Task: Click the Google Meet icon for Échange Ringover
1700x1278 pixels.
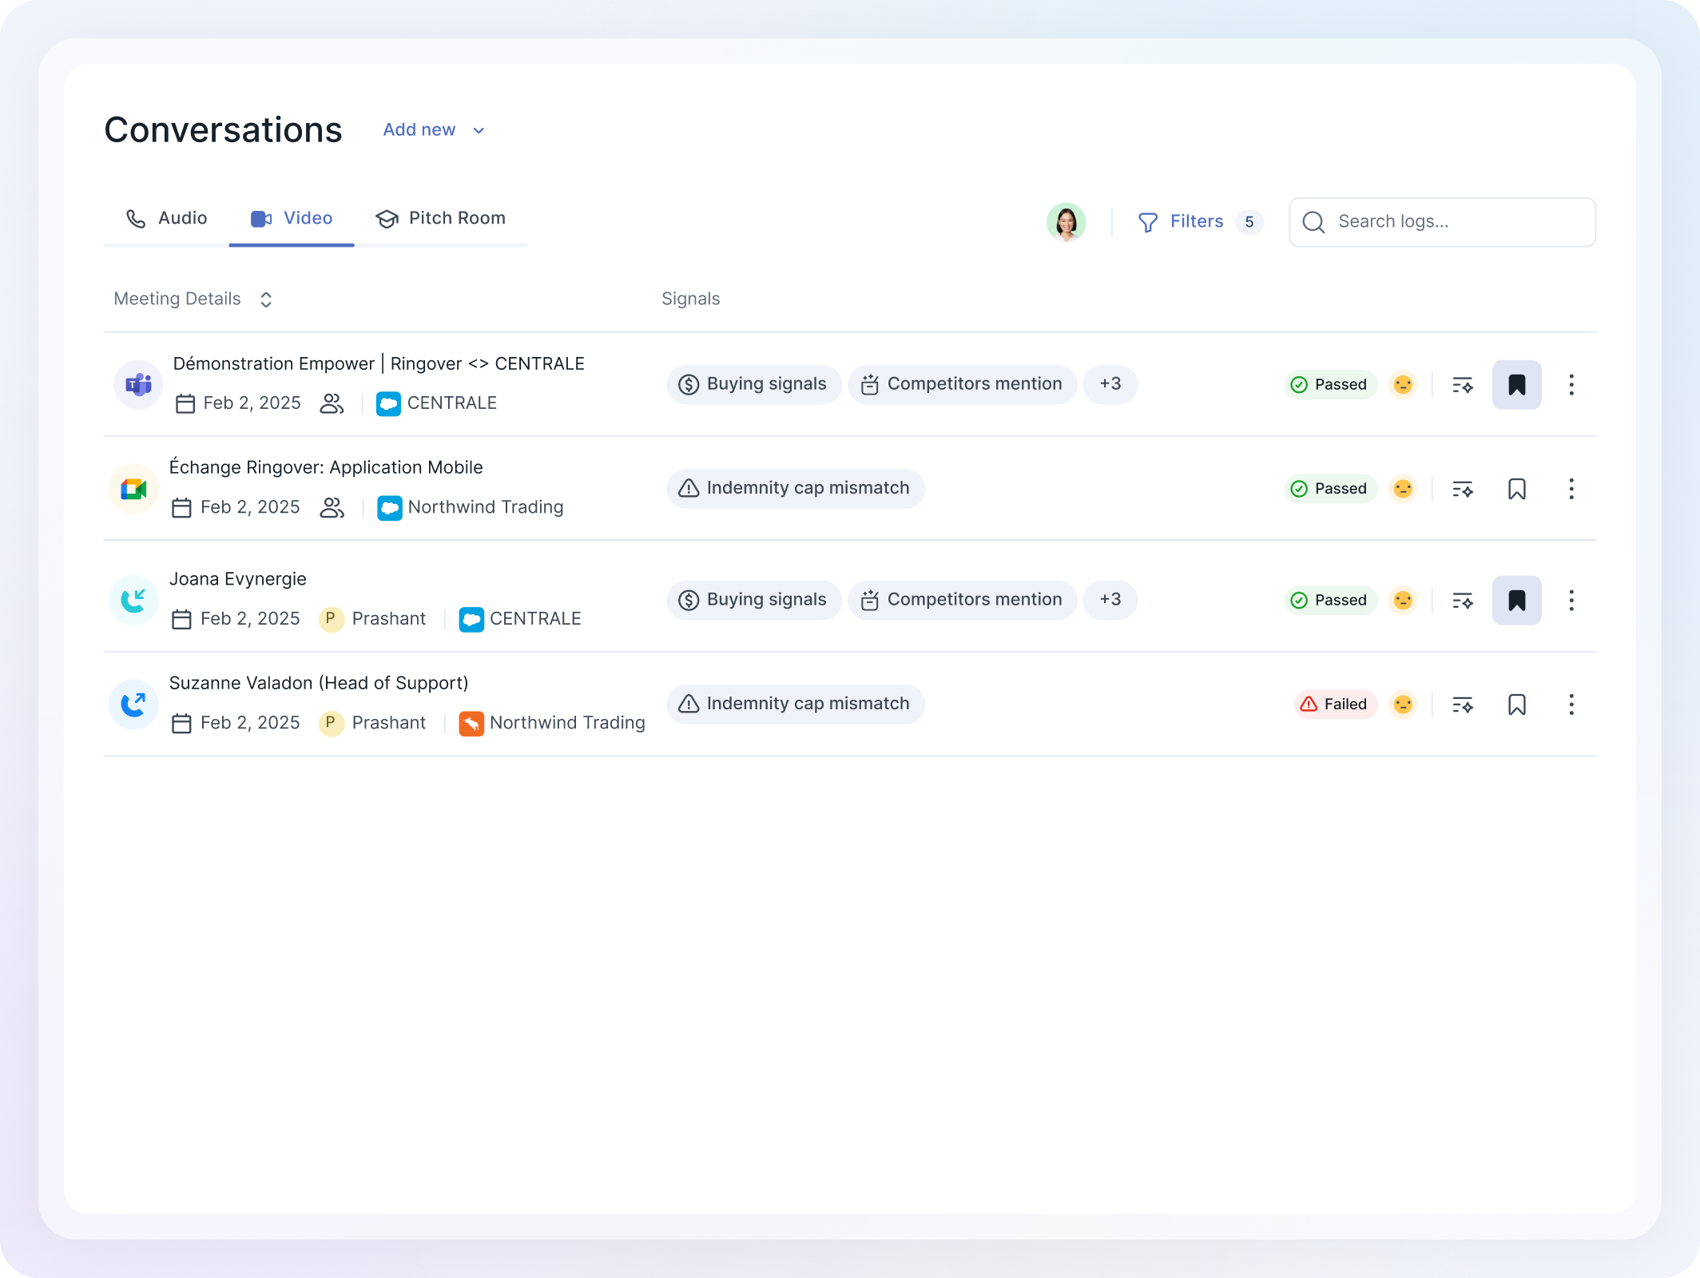Action: tap(133, 488)
